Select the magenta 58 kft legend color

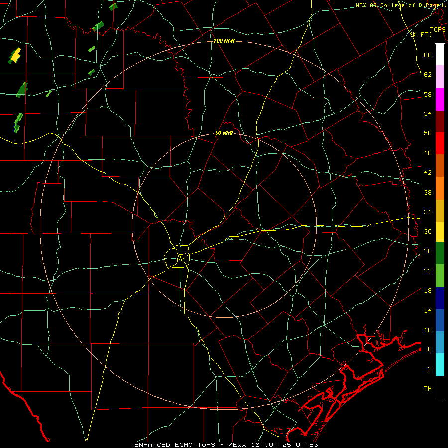click(440, 99)
